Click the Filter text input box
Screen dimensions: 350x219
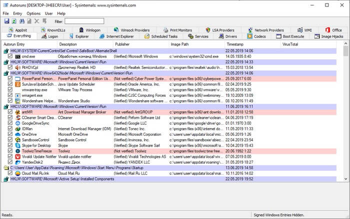click(84, 21)
